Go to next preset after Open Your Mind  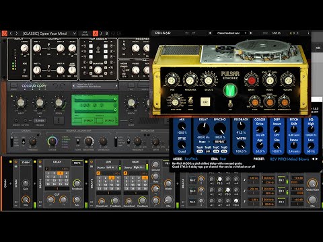pos(16,34)
